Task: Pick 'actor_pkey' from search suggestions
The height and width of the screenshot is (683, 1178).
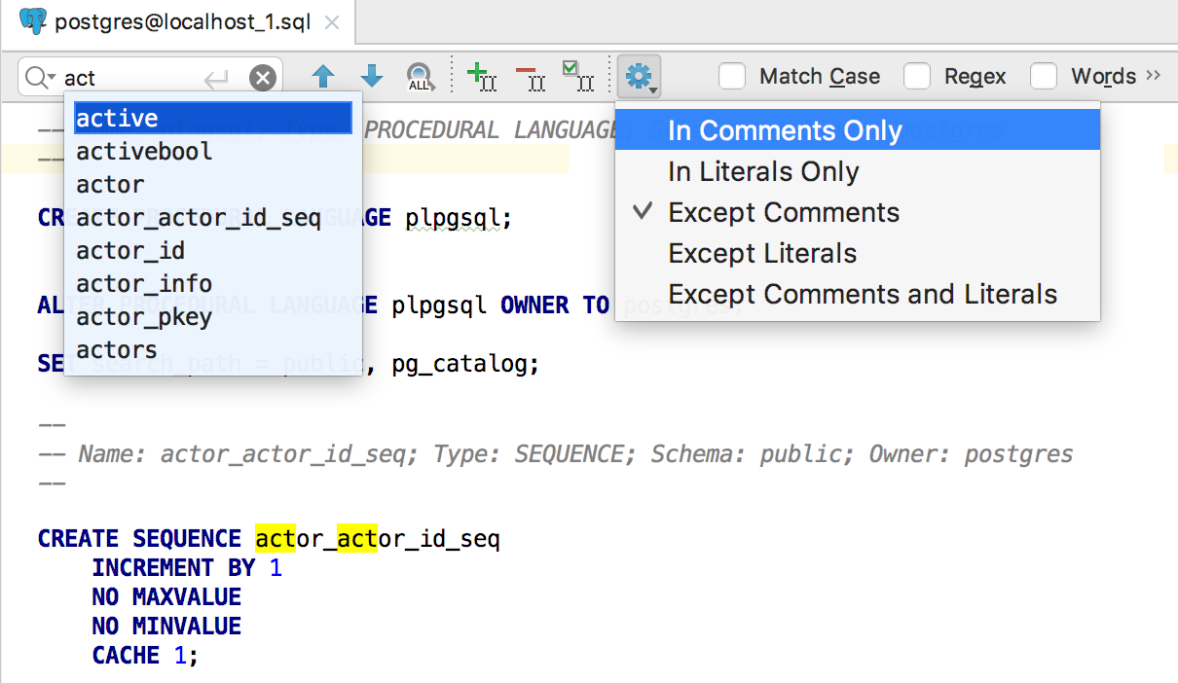Action: (x=213, y=317)
